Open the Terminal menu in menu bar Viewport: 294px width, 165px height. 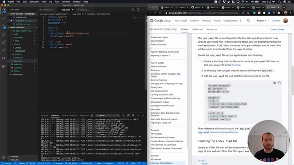click(x=66, y=2)
